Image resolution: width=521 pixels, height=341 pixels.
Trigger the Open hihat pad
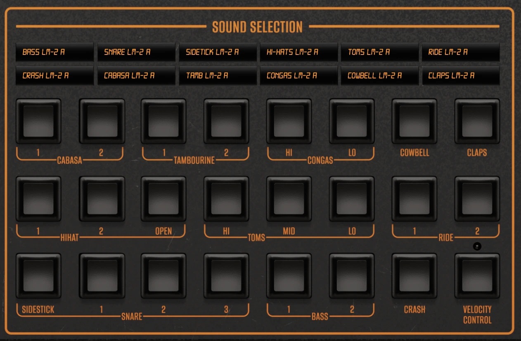[163, 198]
